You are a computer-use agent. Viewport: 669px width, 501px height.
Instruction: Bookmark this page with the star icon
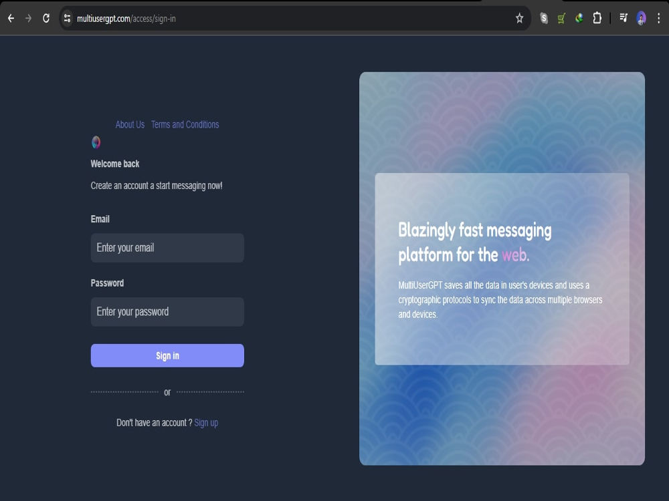click(x=519, y=18)
